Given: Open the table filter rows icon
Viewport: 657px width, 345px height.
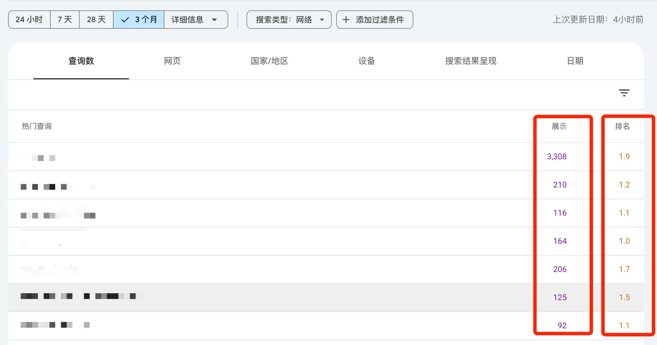Looking at the screenshot, I should click(x=624, y=93).
